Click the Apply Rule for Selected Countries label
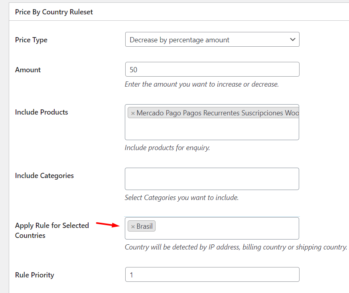The height and width of the screenshot is (293, 349). [x=52, y=230]
